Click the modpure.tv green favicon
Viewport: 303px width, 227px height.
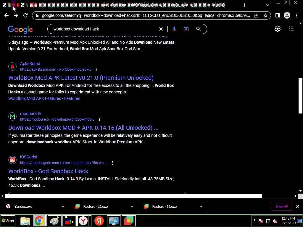[x=12, y=116]
